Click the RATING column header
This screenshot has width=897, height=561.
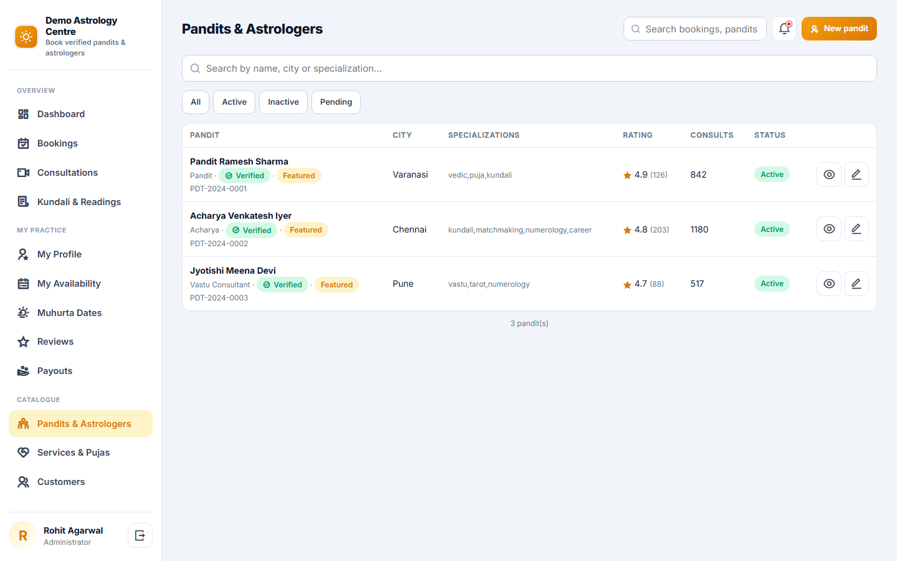[638, 135]
